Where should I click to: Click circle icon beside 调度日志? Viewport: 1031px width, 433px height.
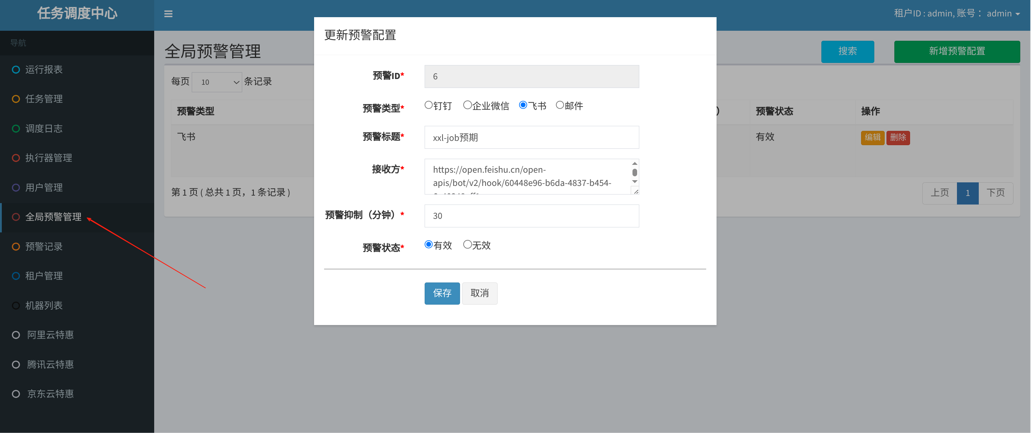16,128
